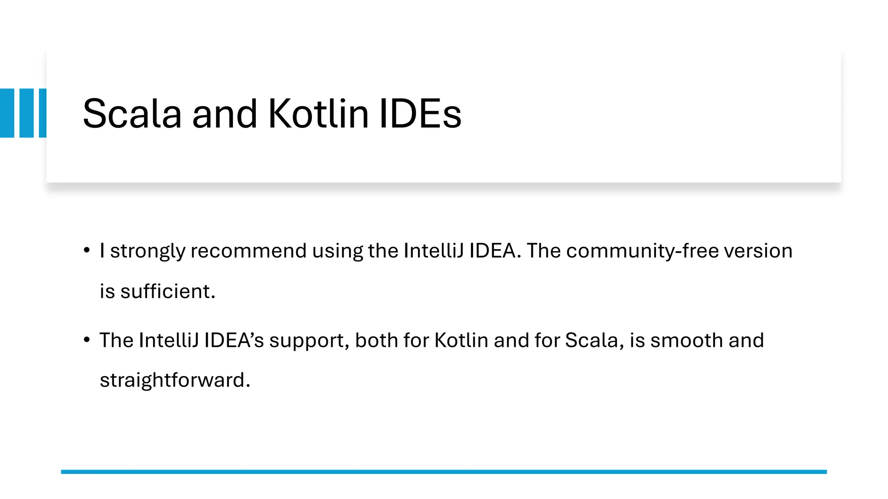Viewport: 888px width, 499px height.
Task: Click the slide title "Scala and Kotlin IDEs"
Action: [x=272, y=113]
